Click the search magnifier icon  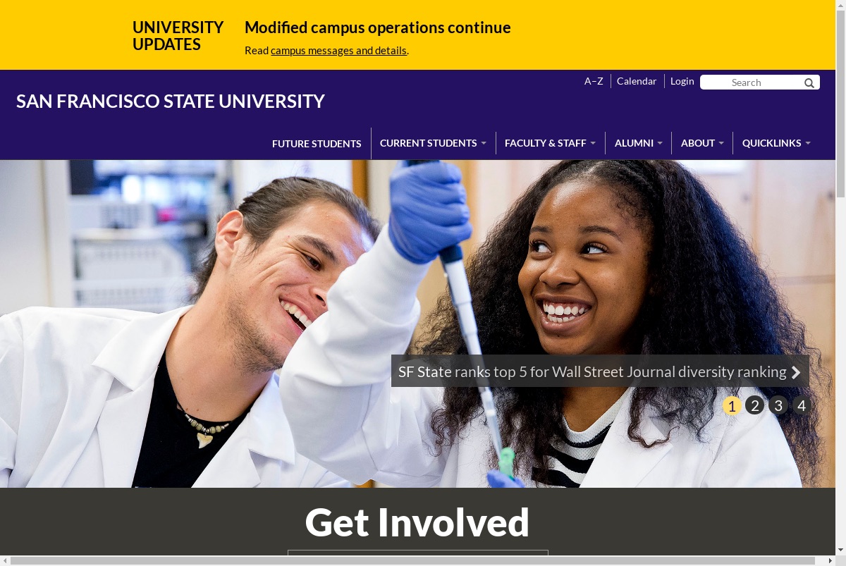click(809, 83)
